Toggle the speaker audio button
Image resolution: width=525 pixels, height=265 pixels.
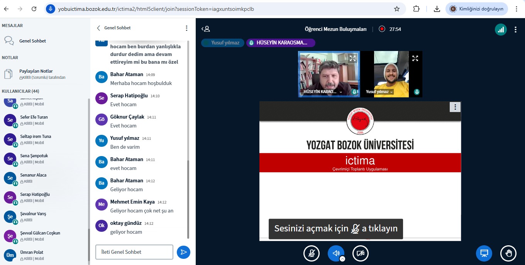(335, 253)
